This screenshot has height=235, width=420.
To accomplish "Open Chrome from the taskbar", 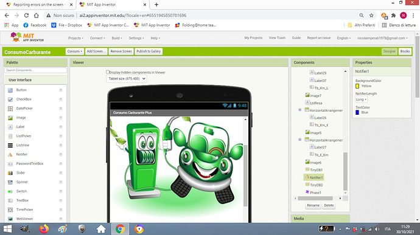I will tap(120, 229).
